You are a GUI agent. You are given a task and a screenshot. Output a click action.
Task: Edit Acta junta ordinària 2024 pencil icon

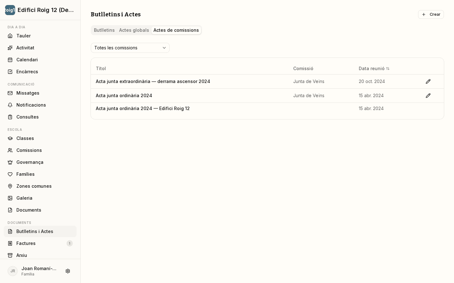coord(428,96)
